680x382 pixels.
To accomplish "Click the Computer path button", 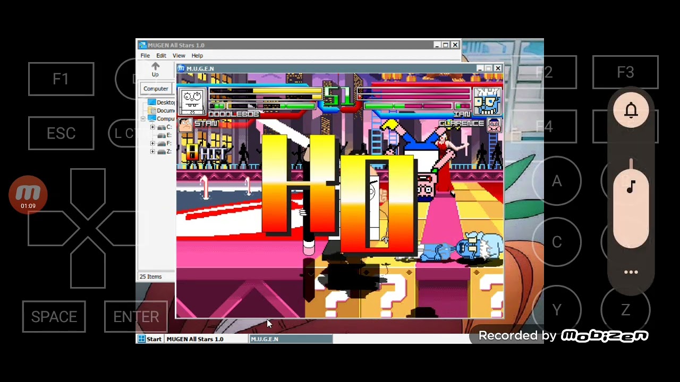I will pos(156,89).
